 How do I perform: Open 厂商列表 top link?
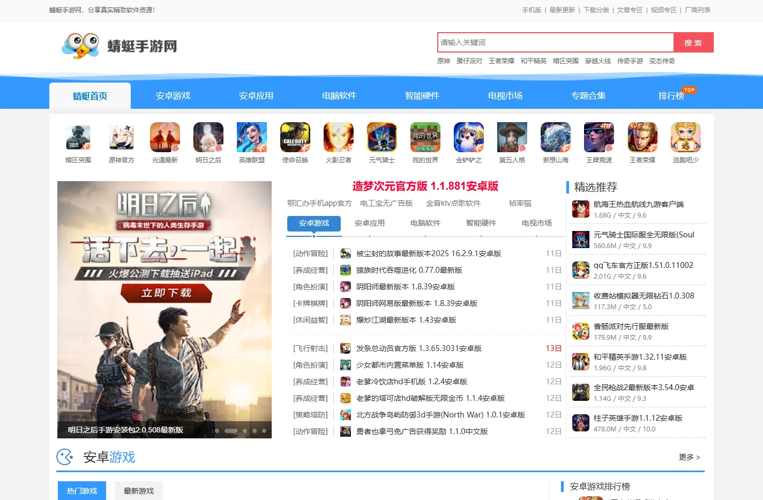click(698, 10)
